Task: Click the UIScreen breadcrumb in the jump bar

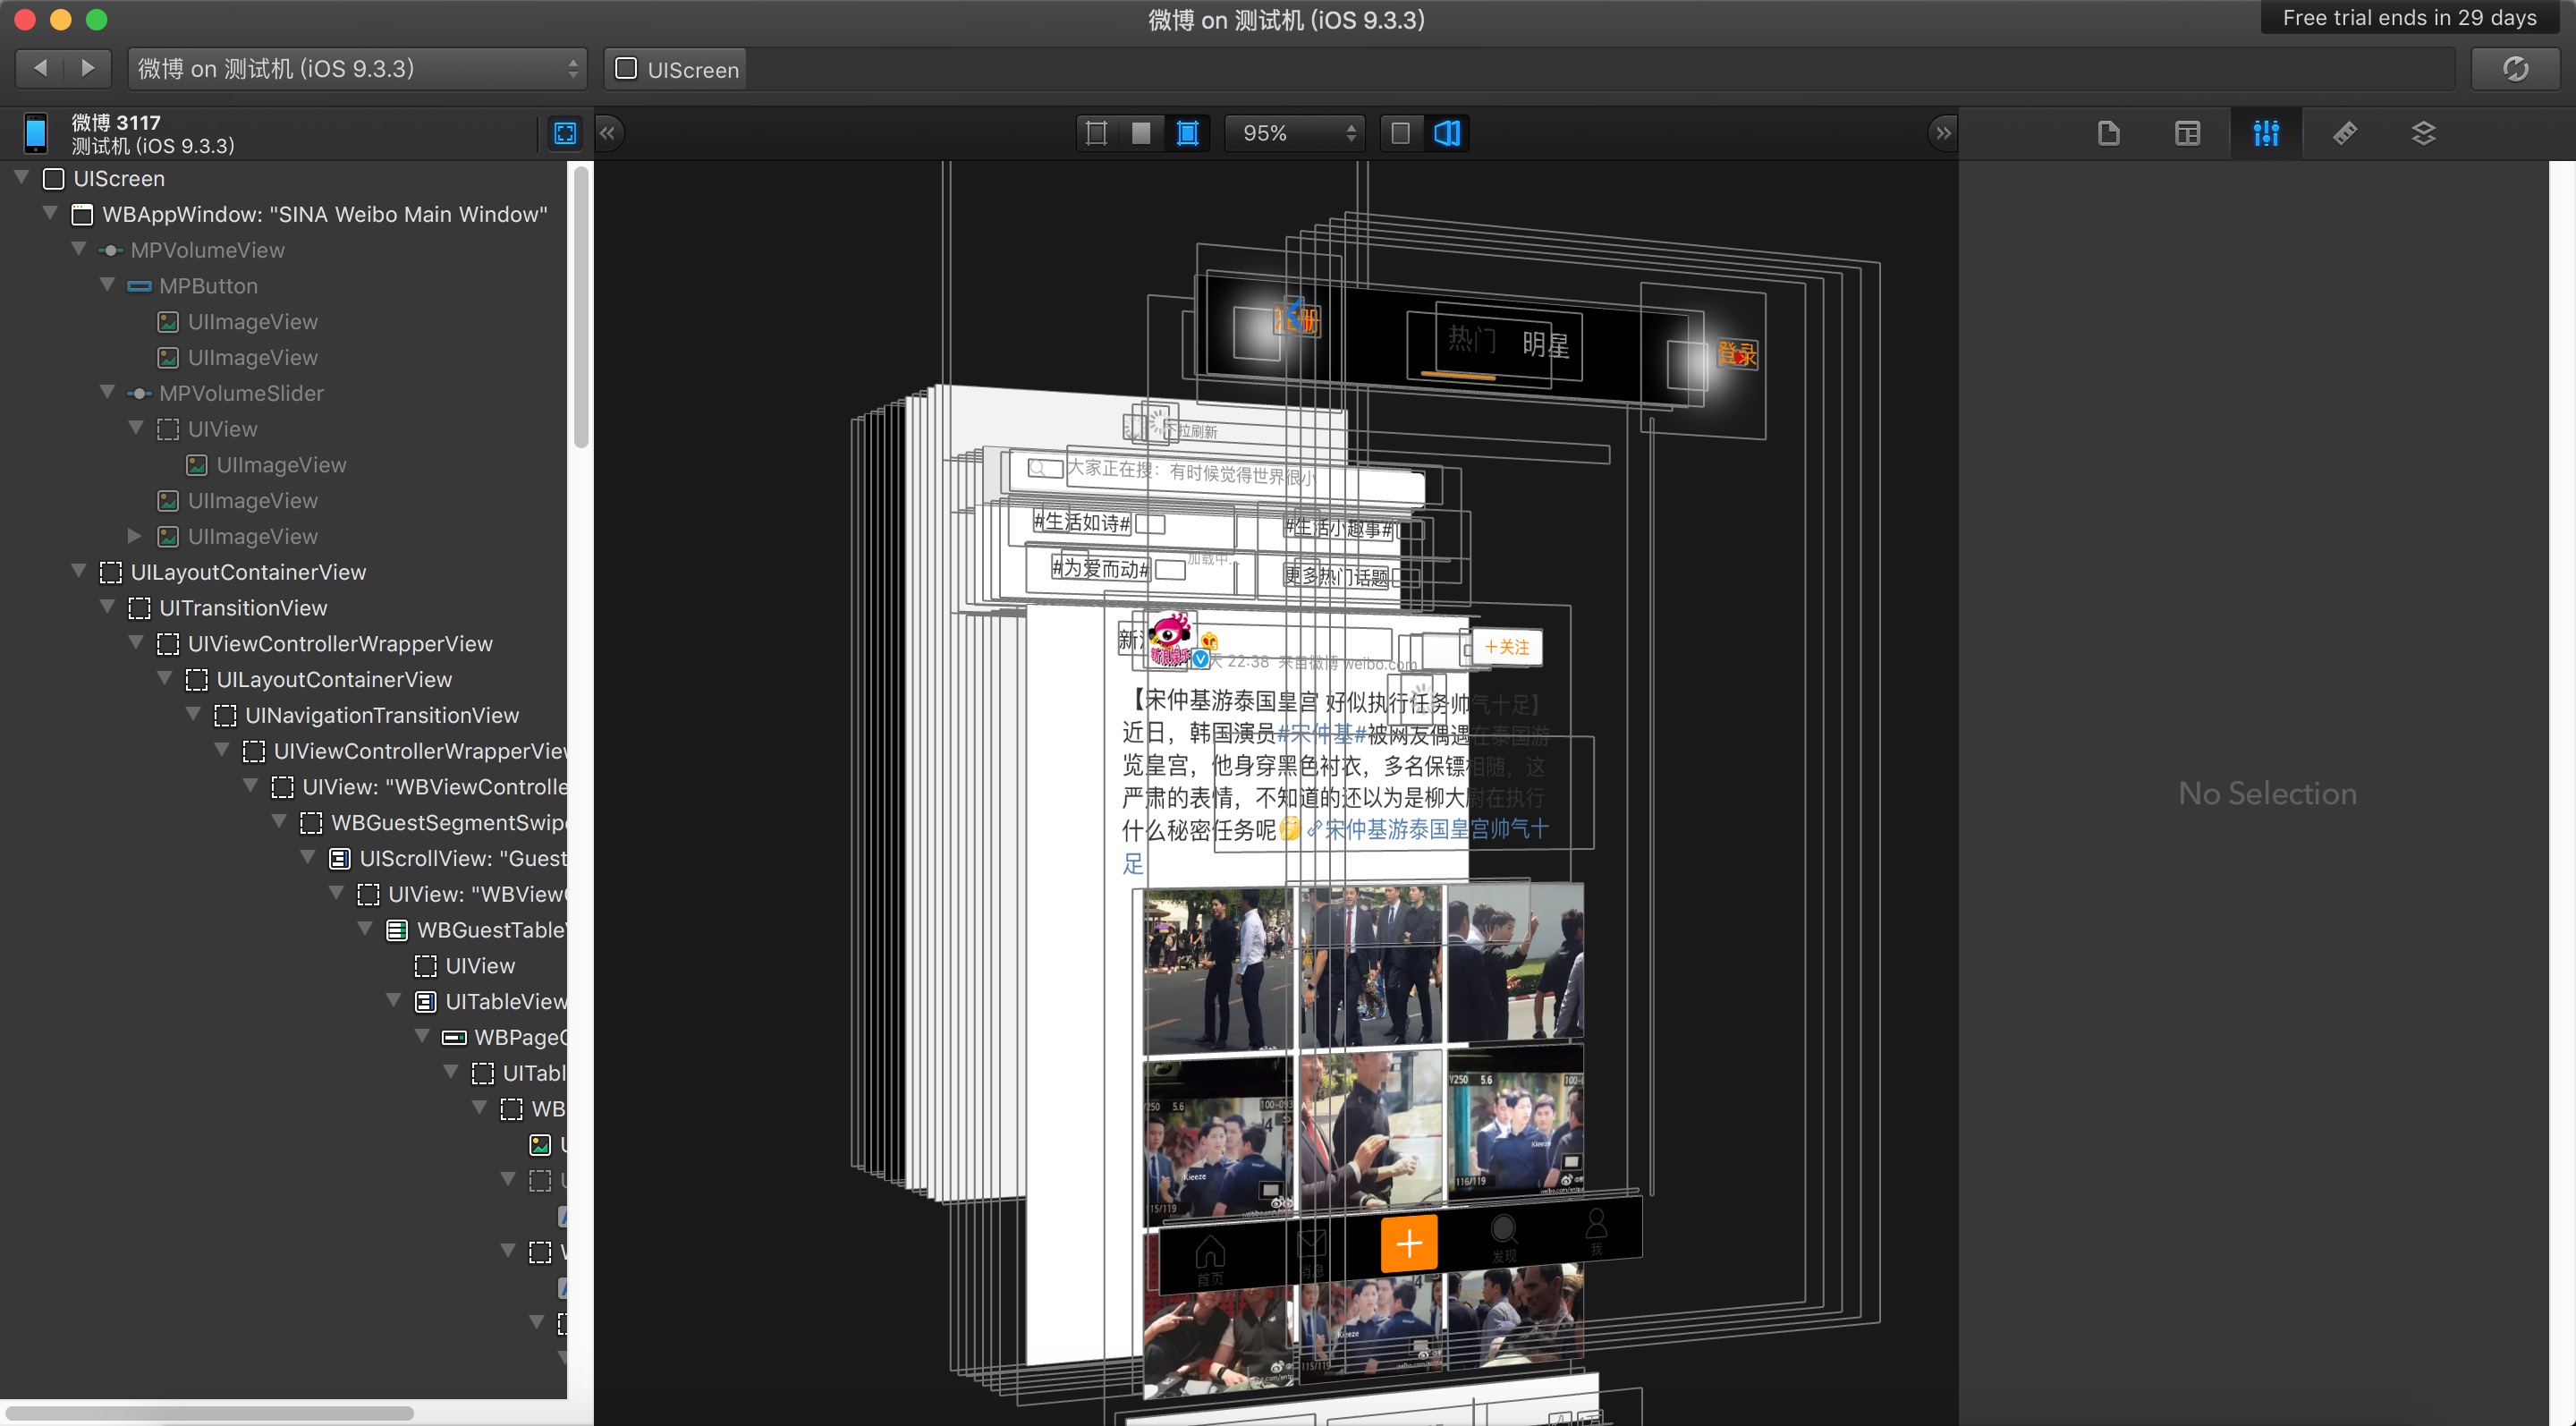Action: [678, 69]
